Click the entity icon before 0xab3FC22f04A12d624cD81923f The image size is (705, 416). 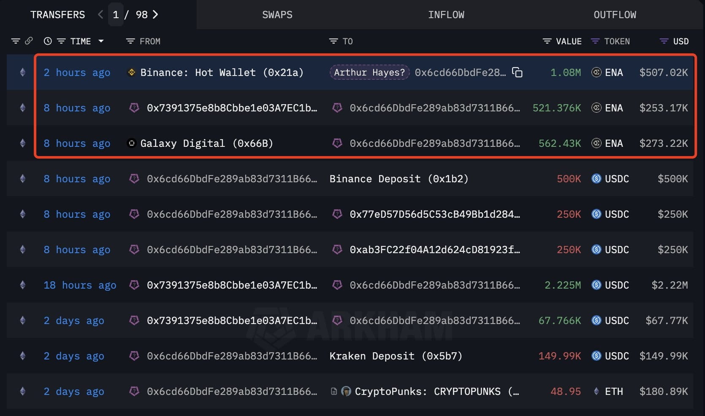tap(337, 250)
